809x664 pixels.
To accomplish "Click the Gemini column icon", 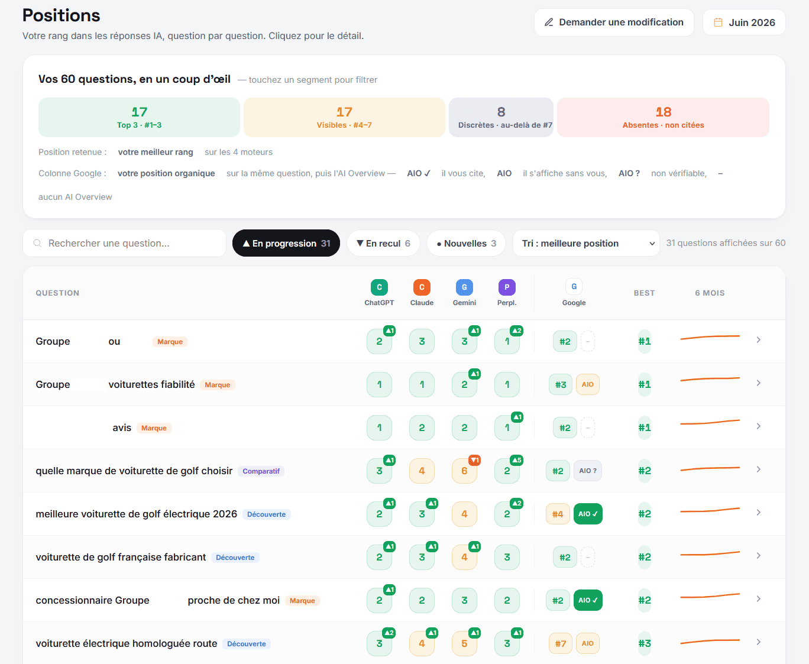I will point(464,287).
